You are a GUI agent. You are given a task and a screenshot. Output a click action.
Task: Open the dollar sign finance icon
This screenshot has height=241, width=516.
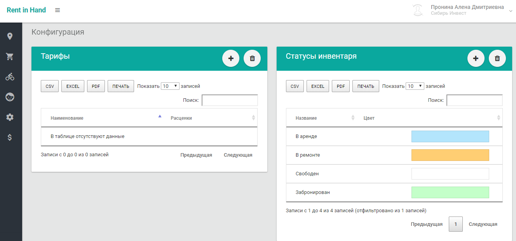10,137
